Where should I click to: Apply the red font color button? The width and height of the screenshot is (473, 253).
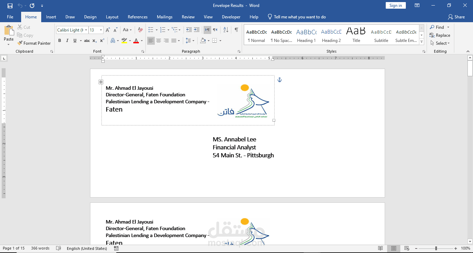[x=136, y=41]
